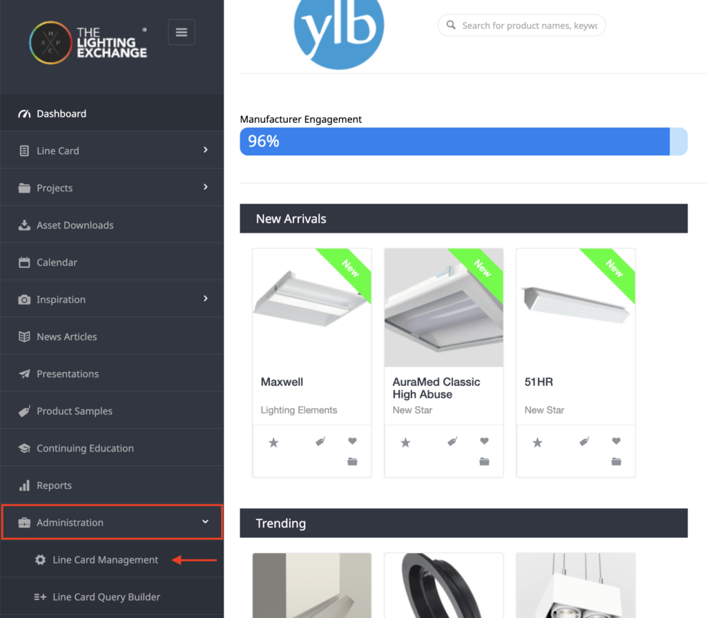
Task: Click the sample tag icon on Maxwell card
Action: (x=320, y=441)
